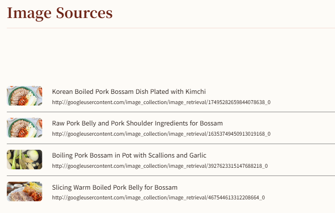Image resolution: width=335 pixels, height=213 pixels.
Task: Click the word Garlic in the third title
Action: (198, 155)
